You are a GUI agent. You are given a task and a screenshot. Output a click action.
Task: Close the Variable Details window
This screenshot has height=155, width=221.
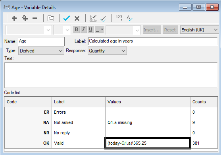[x=212, y=7]
